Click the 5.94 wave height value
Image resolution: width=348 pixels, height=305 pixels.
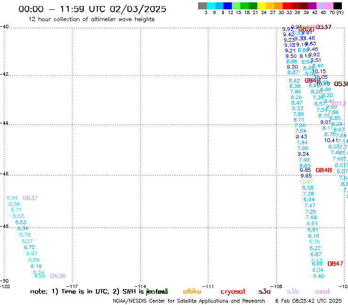(x=12, y=198)
